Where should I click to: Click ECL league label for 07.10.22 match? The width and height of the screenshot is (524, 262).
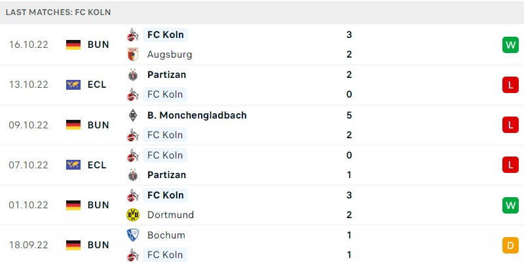[97, 165]
